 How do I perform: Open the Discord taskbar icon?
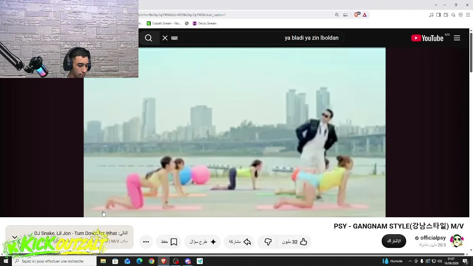[x=188, y=261]
